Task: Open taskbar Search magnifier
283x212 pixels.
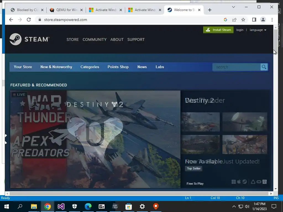Action: [x=20, y=206]
